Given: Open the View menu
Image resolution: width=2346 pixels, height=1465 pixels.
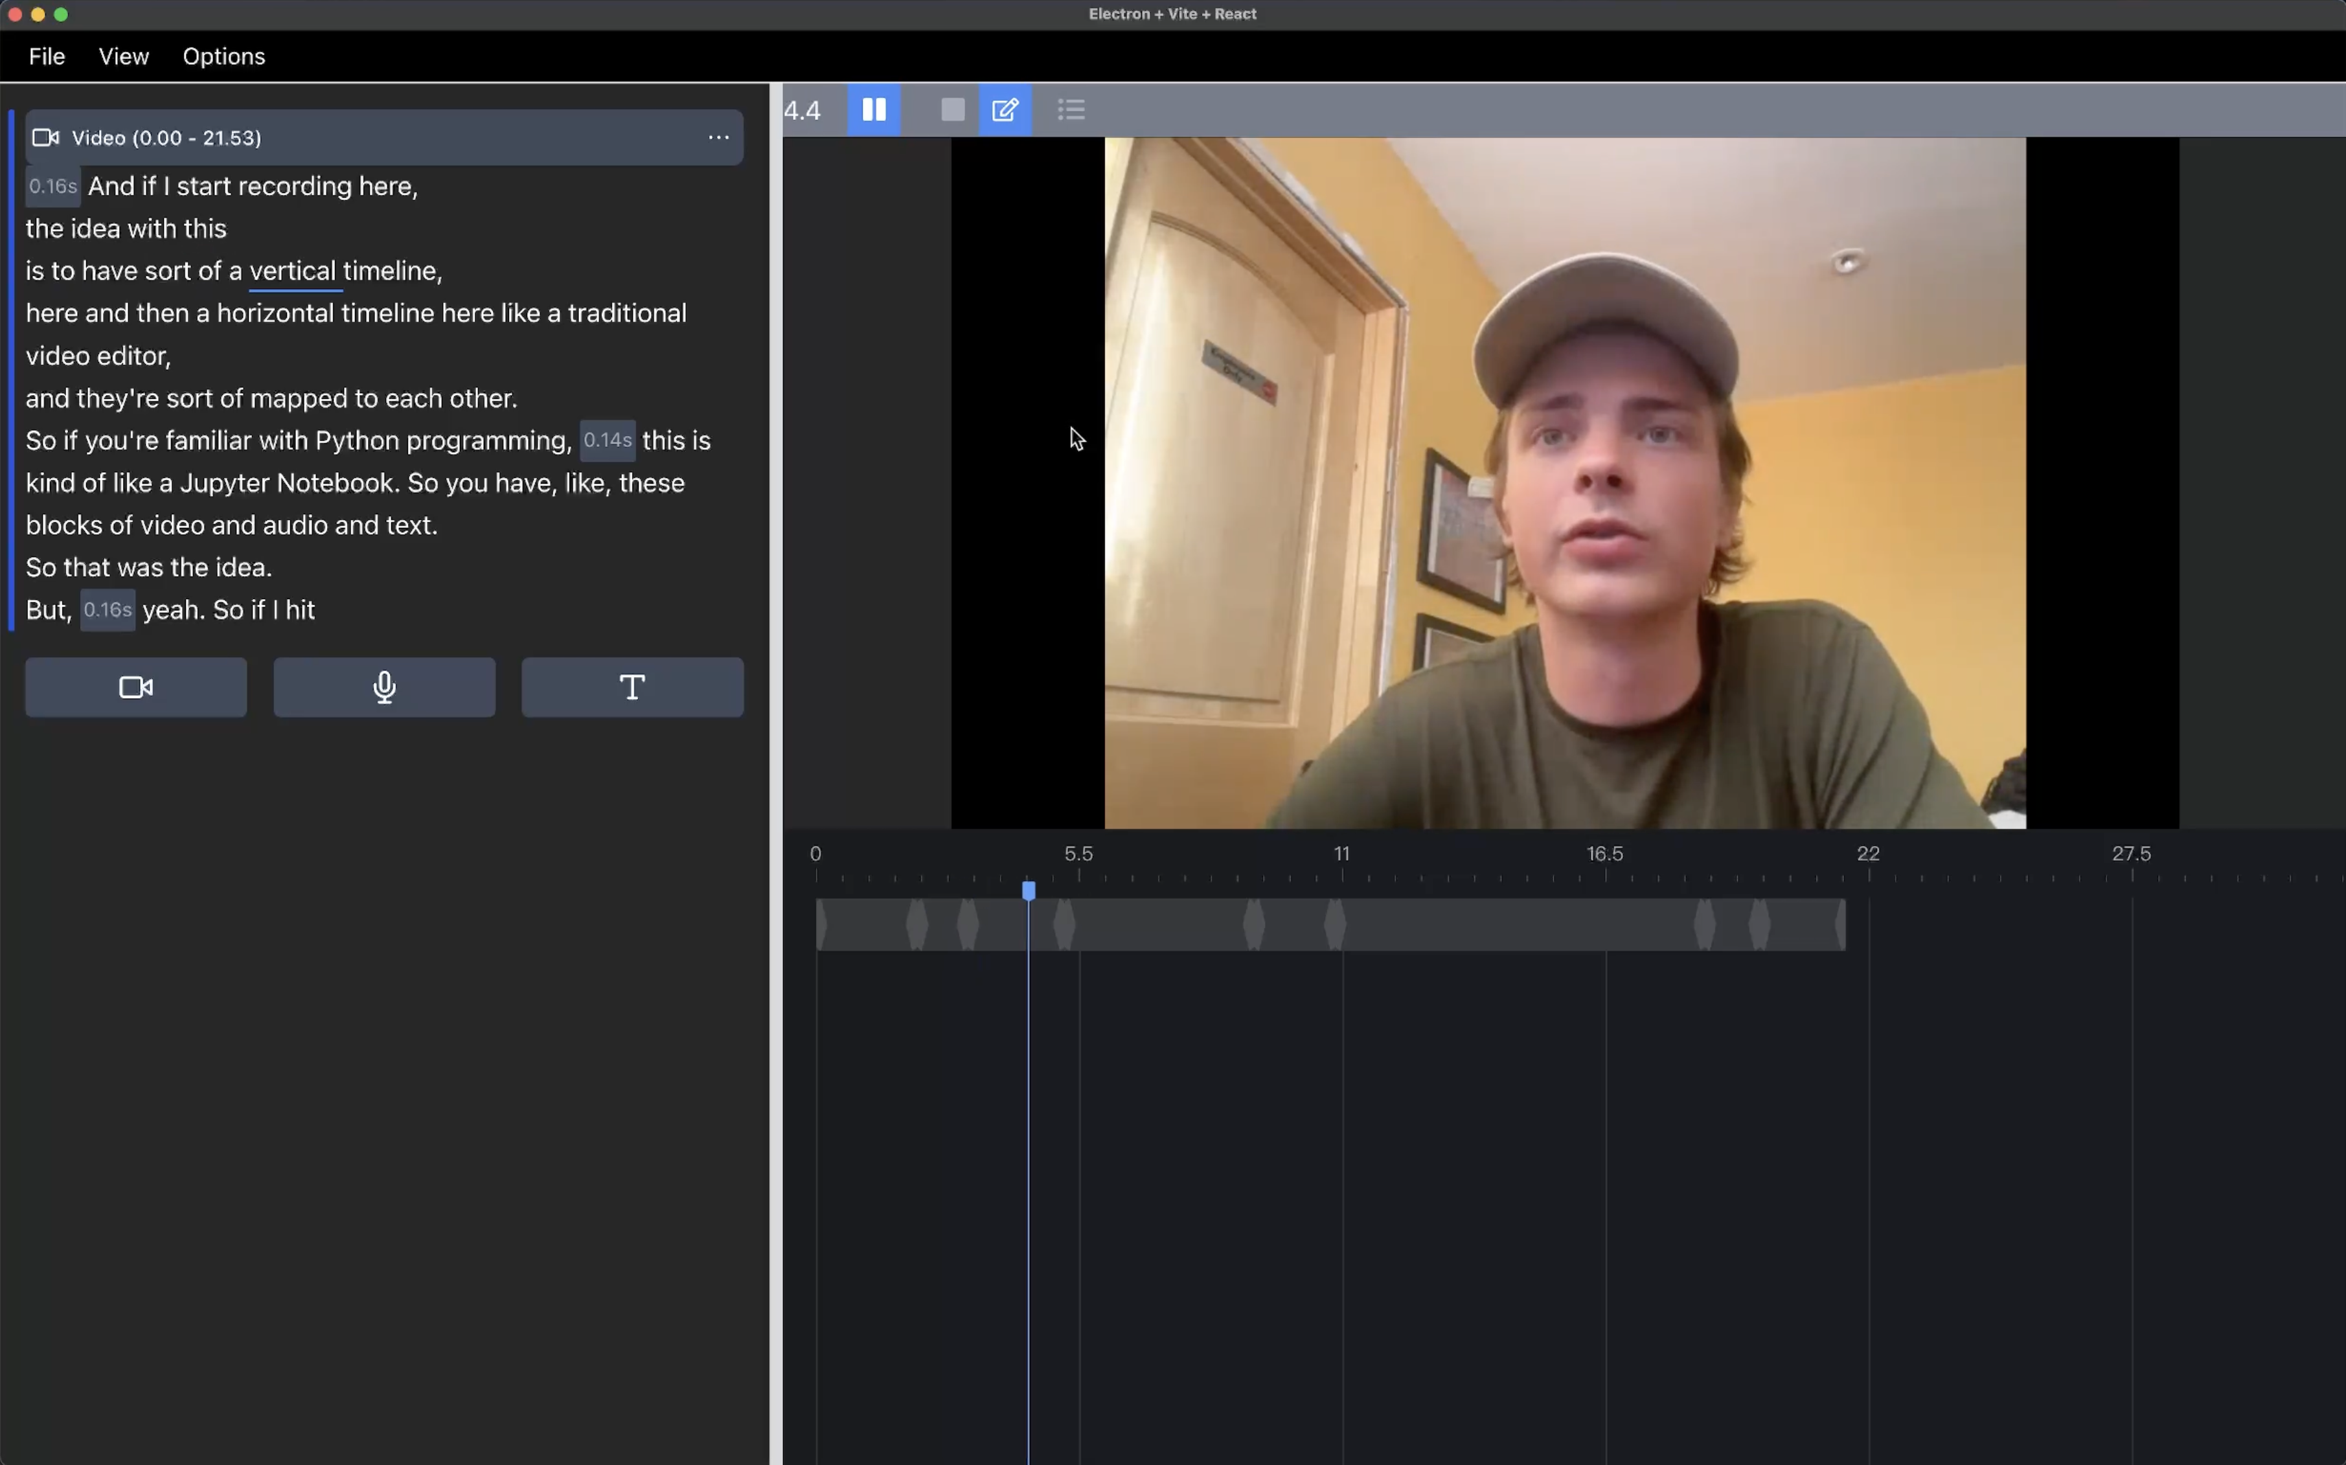Looking at the screenshot, I should pos(123,56).
